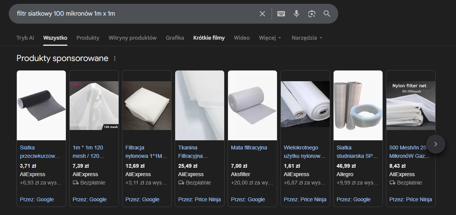Expand the Więcej dropdown menu
The image size is (456, 215).
(x=270, y=38)
